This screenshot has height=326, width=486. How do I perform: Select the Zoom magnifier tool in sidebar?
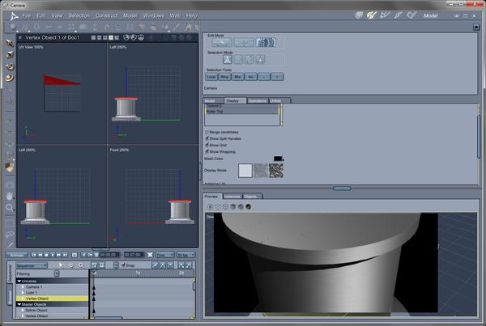coord(10,207)
